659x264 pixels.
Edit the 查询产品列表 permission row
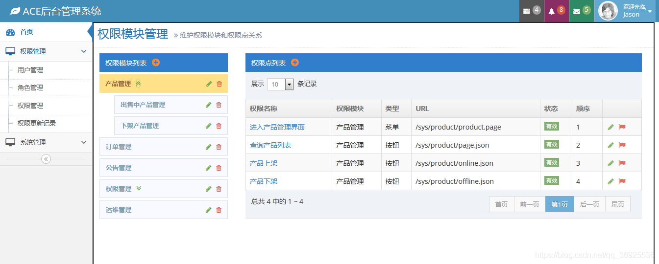pyautogui.click(x=610, y=145)
